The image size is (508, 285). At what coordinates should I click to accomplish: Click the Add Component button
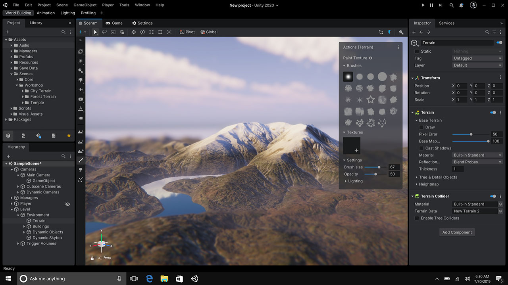pos(457,232)
